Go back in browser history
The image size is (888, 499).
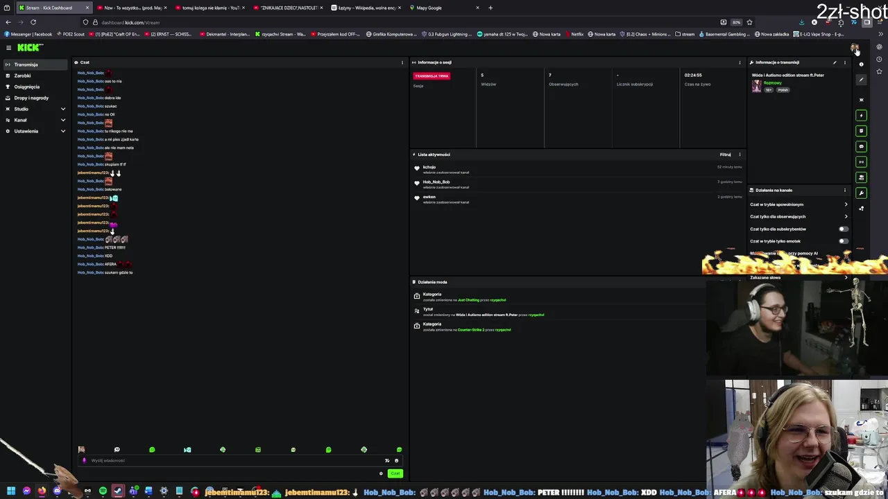[8, 22]
